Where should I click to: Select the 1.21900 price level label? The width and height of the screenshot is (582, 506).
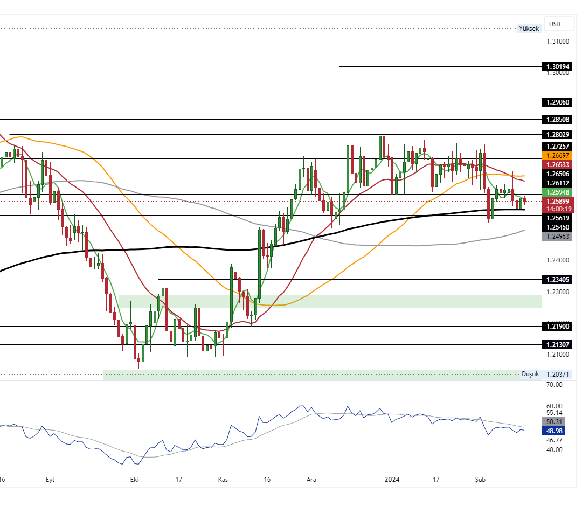557,327
